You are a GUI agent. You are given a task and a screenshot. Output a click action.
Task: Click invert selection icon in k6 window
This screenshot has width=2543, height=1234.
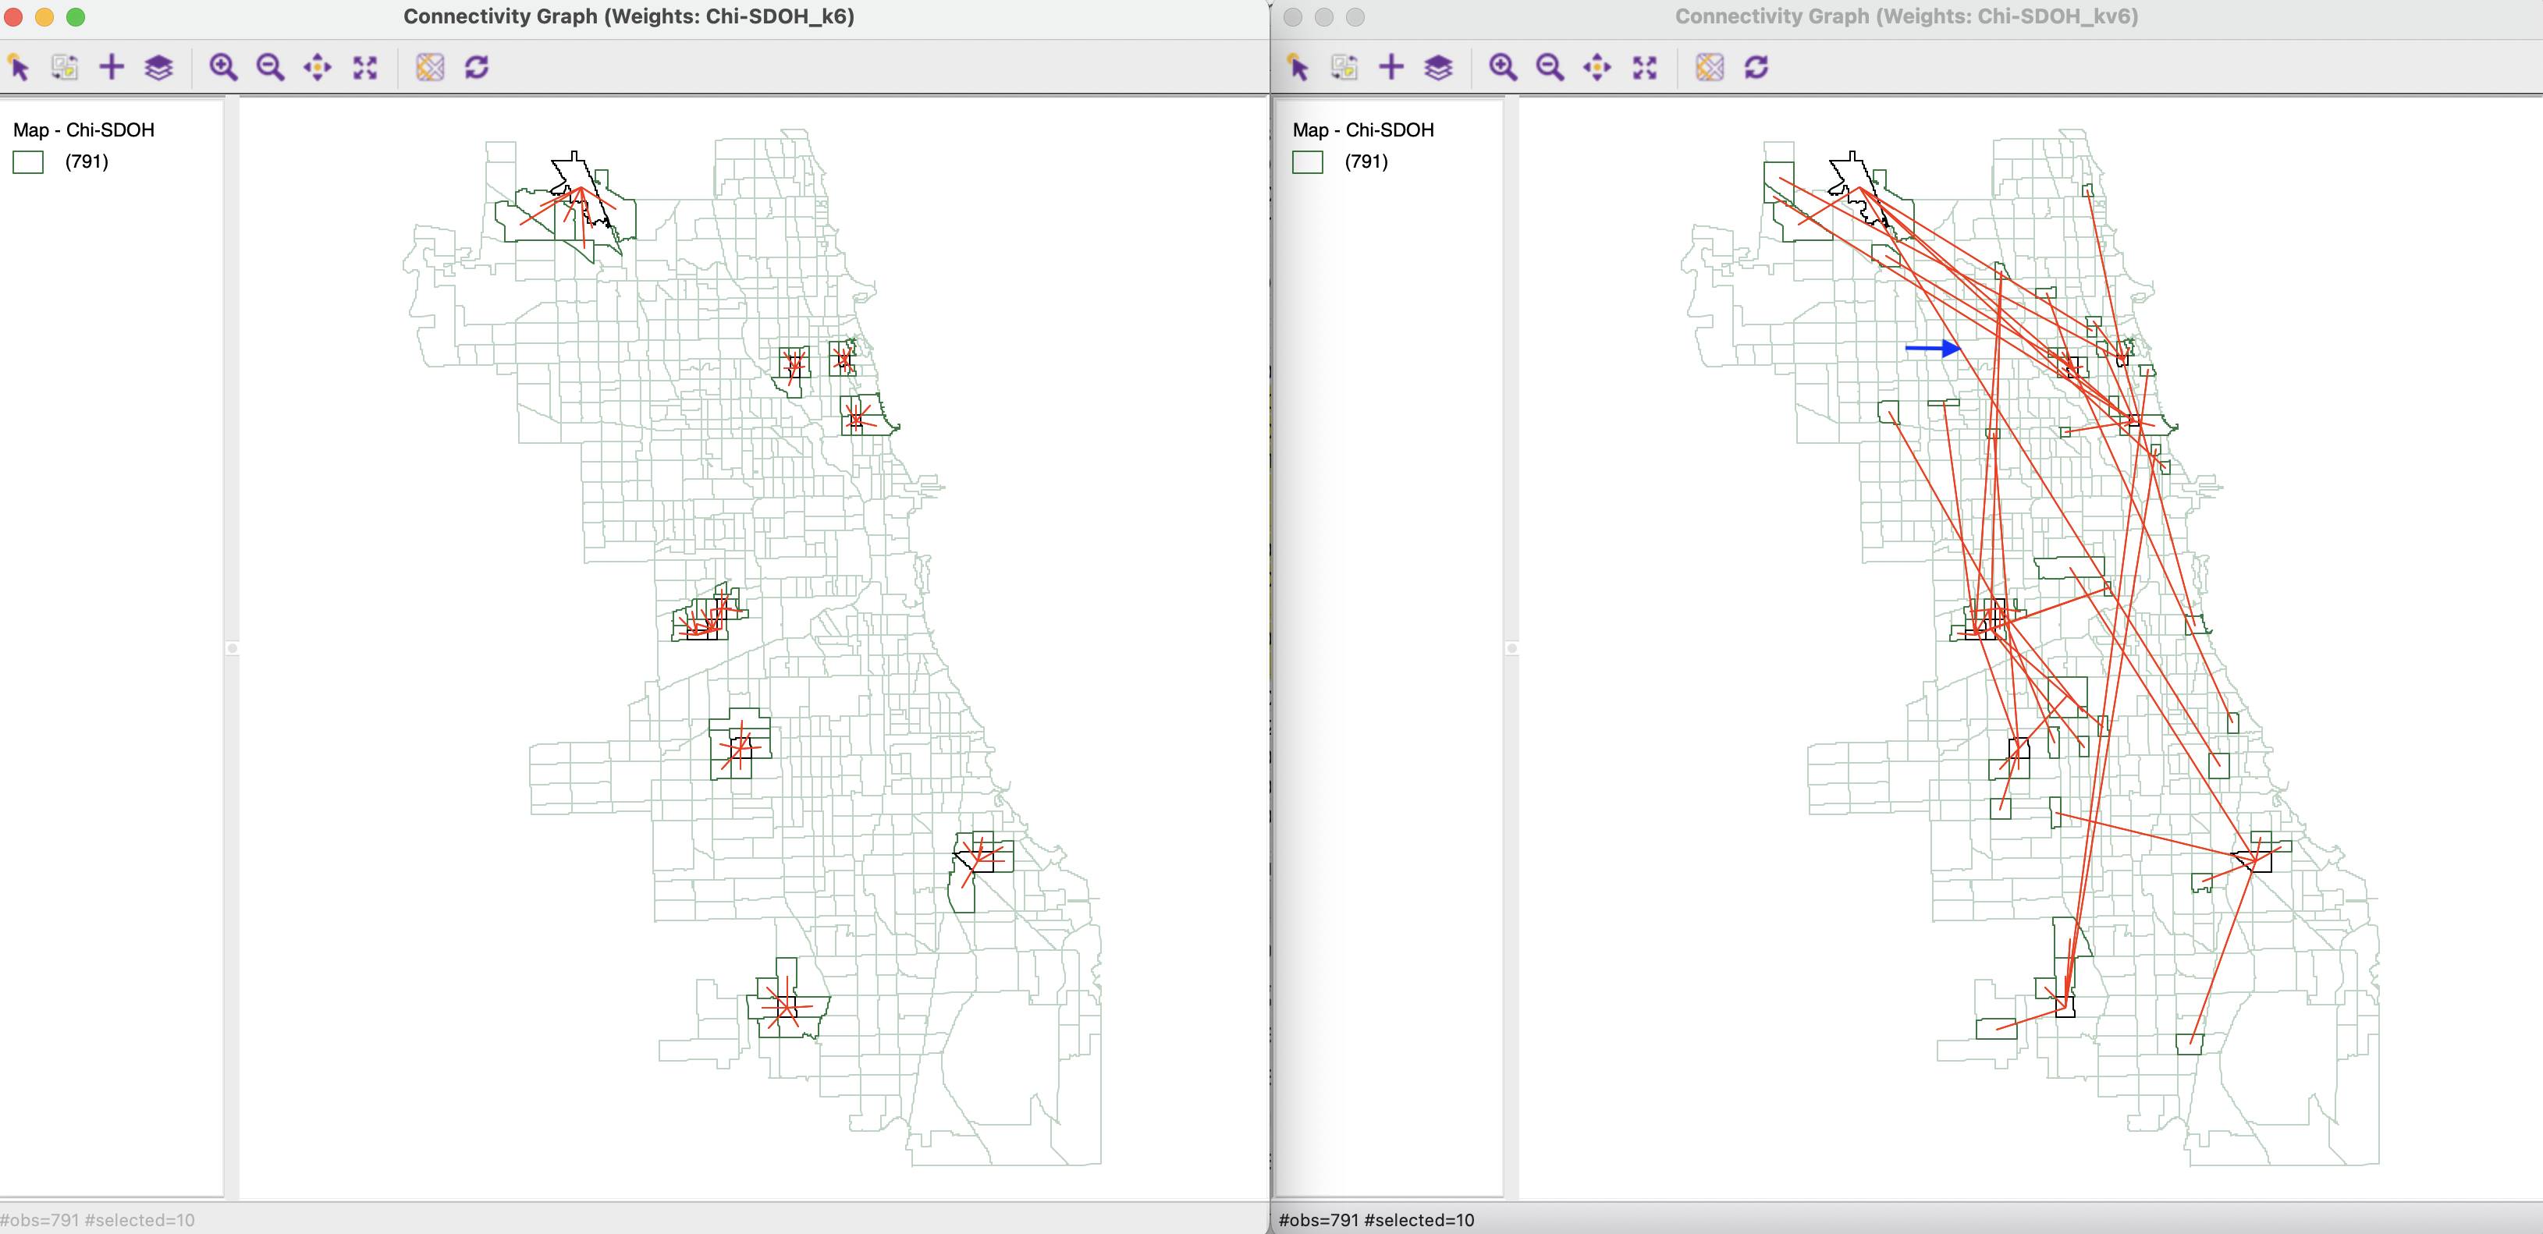(65, 67)
